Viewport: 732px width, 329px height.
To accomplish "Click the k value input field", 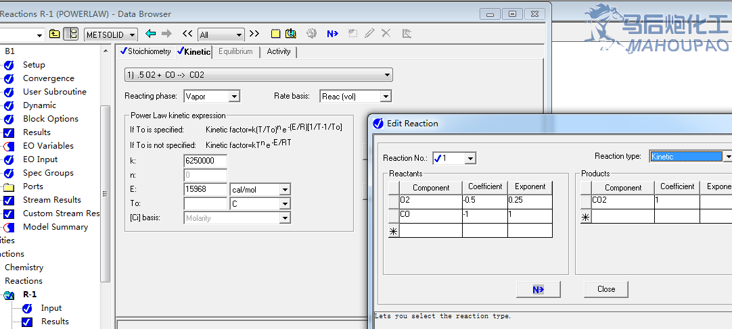I will click(206, 161).
